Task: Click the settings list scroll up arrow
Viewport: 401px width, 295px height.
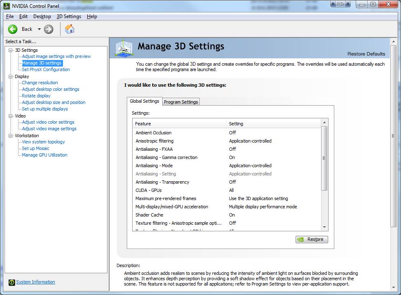Action: click(324, 122)
